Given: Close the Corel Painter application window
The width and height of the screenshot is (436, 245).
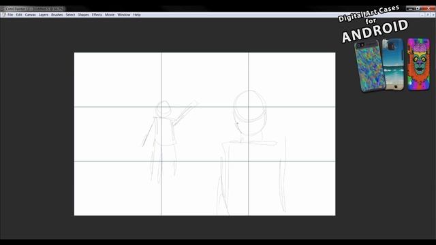Looking at the screenshot, I should click(429, 9).
